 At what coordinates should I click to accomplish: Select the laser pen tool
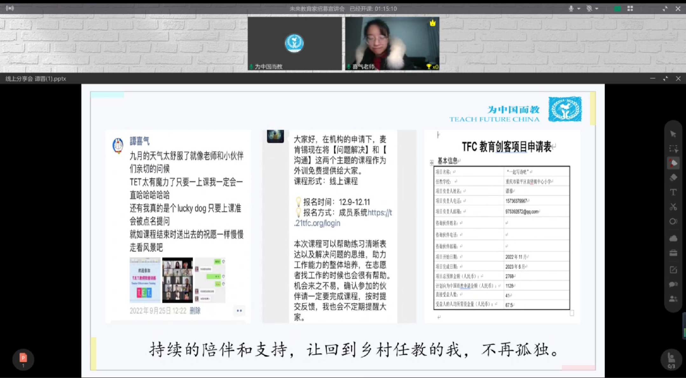click(x=673, y=163)
